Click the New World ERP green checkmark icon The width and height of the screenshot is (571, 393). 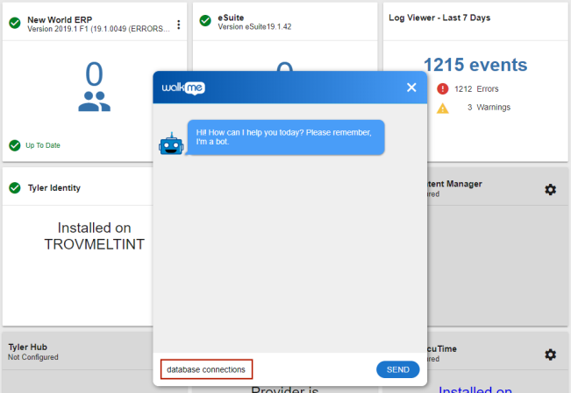coord(15,23)
